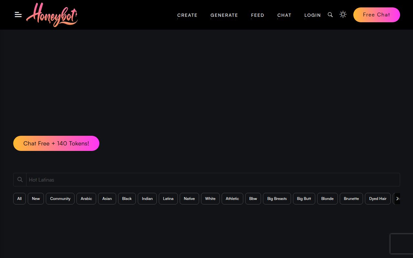
Task: Open the CHAT page
Action: [284, 15]
